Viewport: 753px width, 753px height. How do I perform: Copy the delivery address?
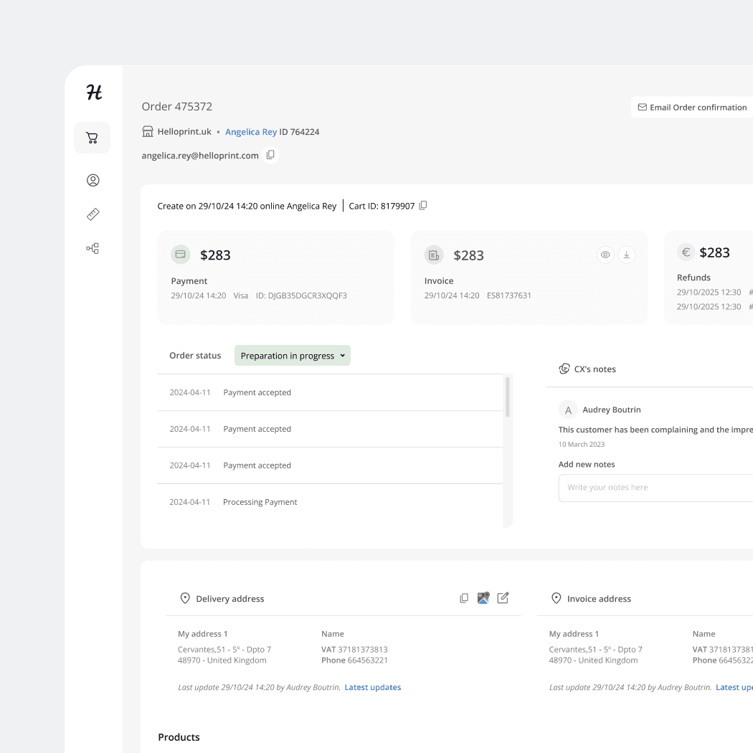click(x=464, y=597)
